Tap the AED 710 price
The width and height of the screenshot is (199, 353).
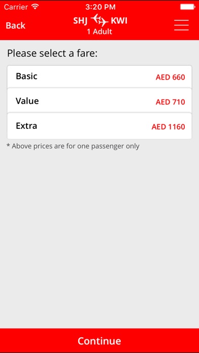(x=170, y=102)
